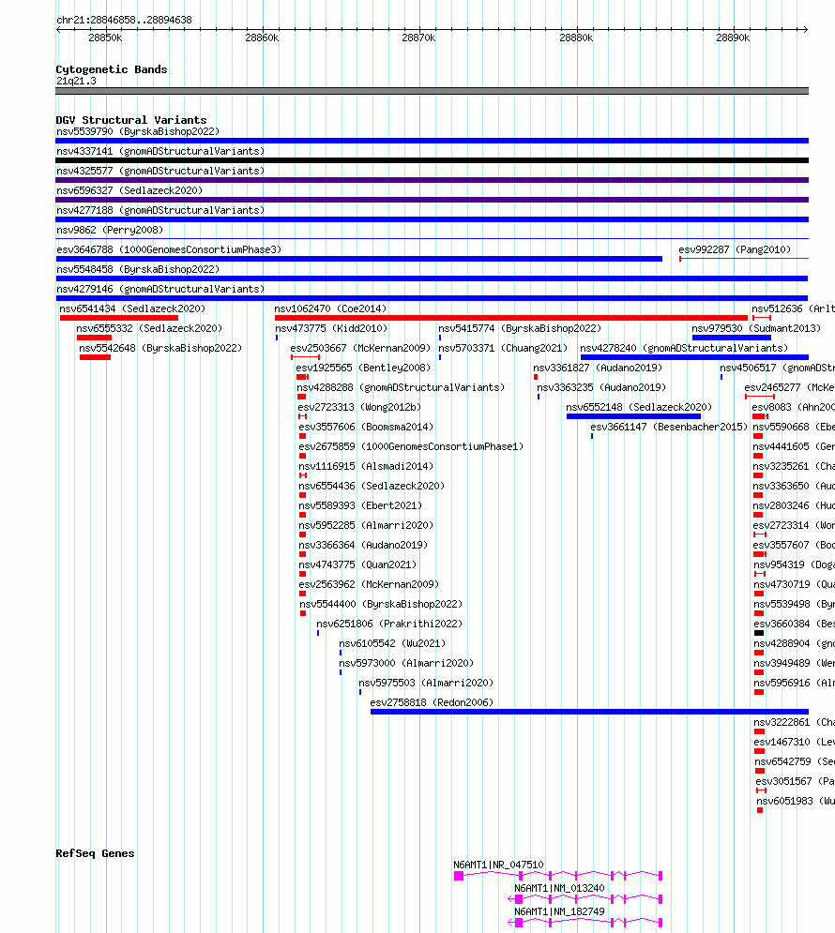835x933 pixels.
Task: Click the esv3646788 1000GenomesConsortiumPhase3 label
Action: click(x=169, y=249)
